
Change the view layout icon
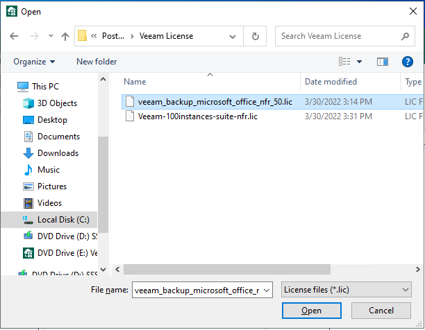[344, 62]
